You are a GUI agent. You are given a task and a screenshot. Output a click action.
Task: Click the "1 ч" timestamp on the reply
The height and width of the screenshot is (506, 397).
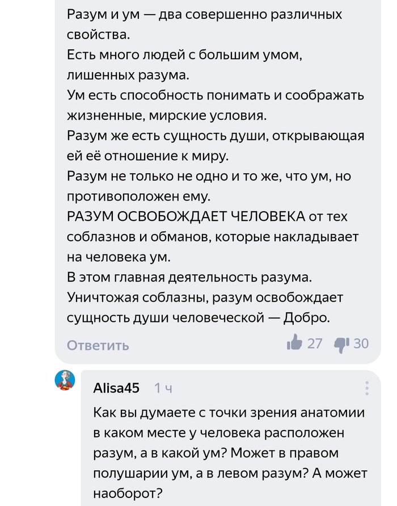[163, 388]
